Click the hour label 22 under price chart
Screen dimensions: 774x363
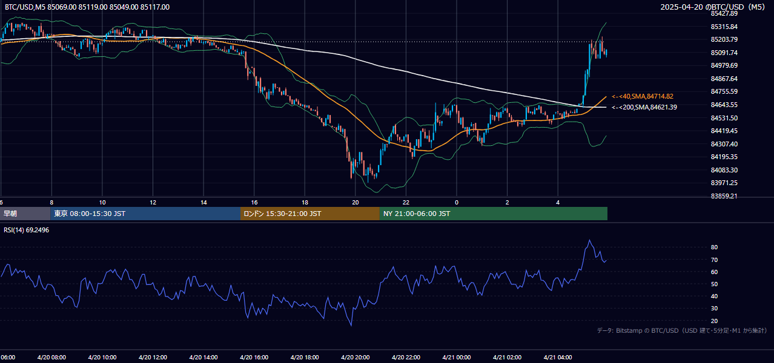click(x=406, y=203)
